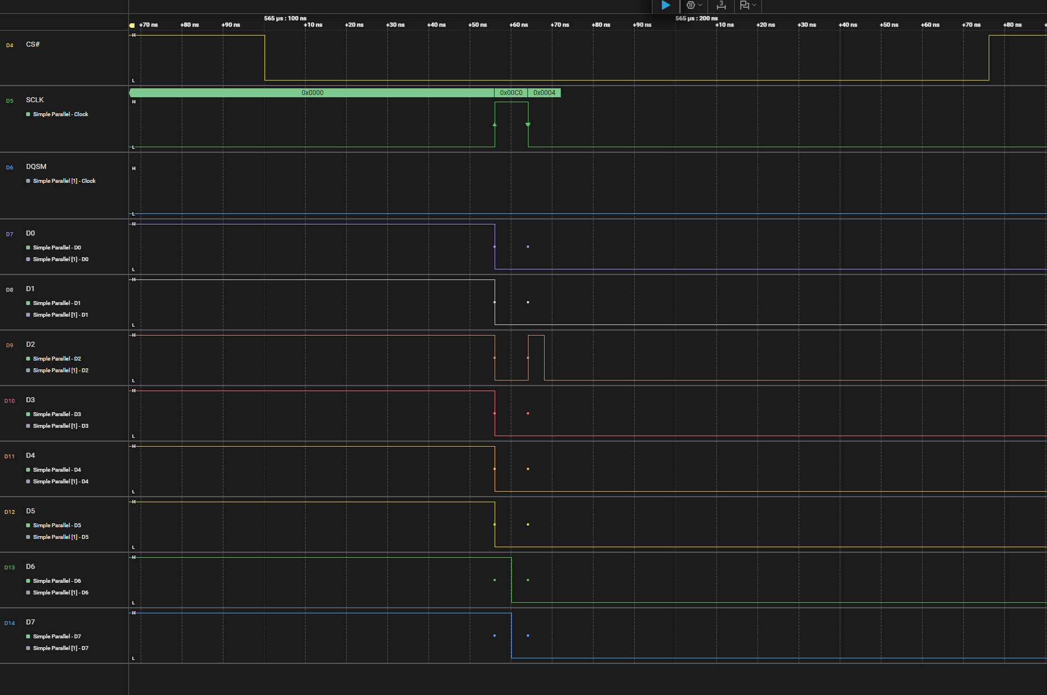The width and height of the screenshot is (1047, 695).
Task: Click the Simple Parallel - D7 analyzer label
Action: 57,637
